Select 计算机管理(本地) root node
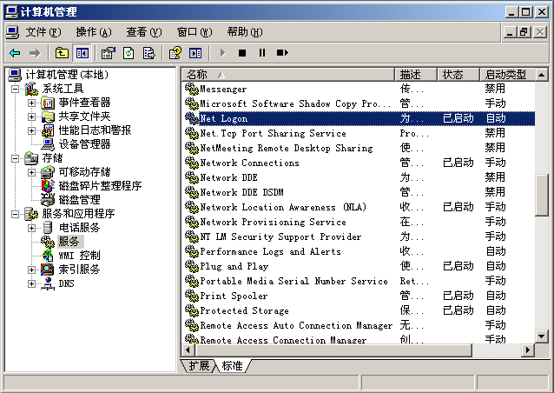This screenshot has width=554, height=393. click(67, 75)
